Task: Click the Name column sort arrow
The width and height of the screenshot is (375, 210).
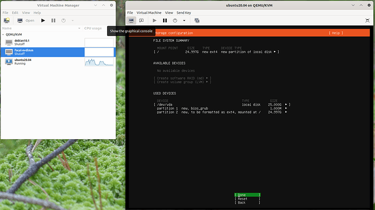Action: click(79, 28)
